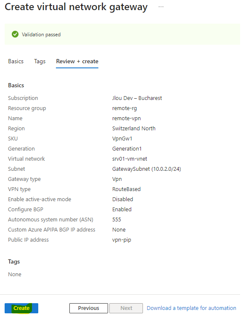Open Download a template for automation link

click(191, 308)
